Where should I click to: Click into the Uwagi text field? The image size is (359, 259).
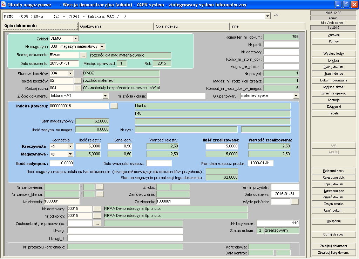(x=125, y=231)
